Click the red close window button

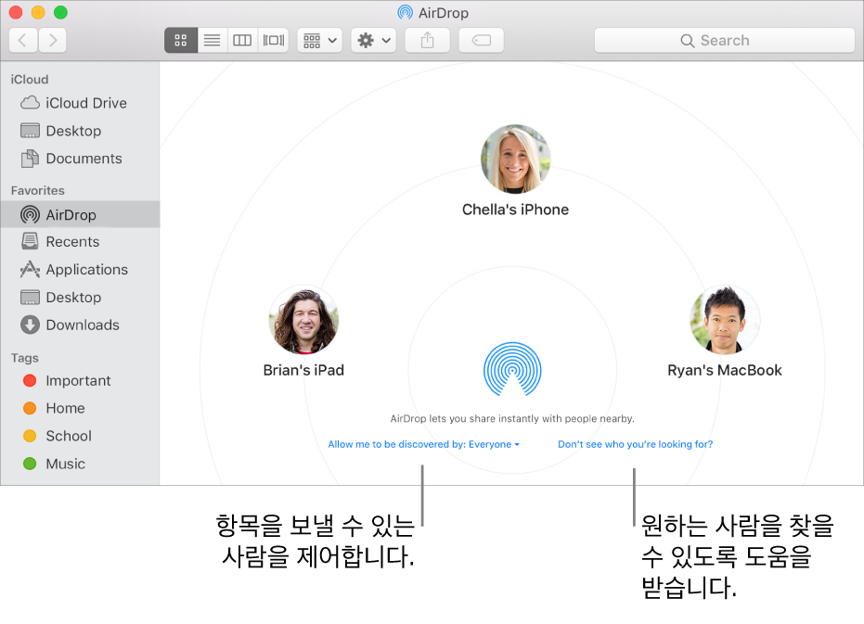[x=16, y=12]
